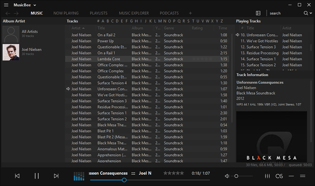Pause the current playback
The width and height of the screenshot is (315, 186).
click(x=37, y=176)
